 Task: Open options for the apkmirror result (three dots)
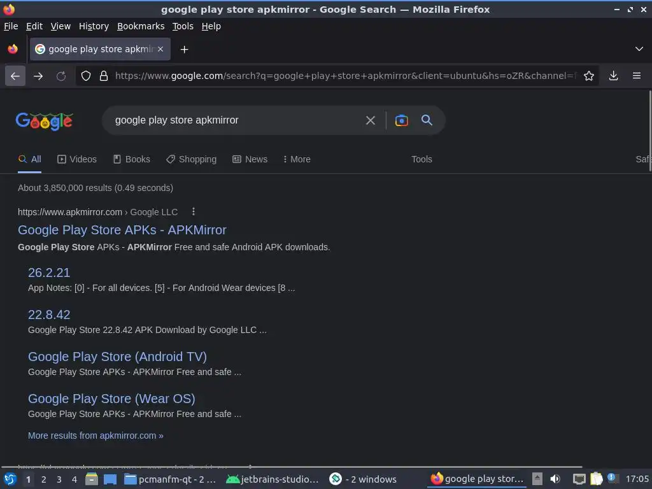pyautogui.click(x=194, y=211)
